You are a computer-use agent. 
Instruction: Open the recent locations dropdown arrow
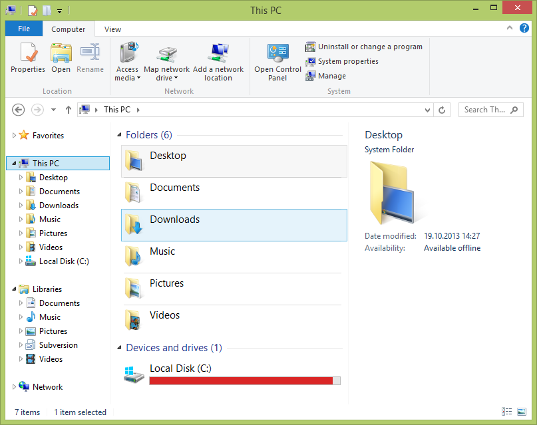[53, 110]
